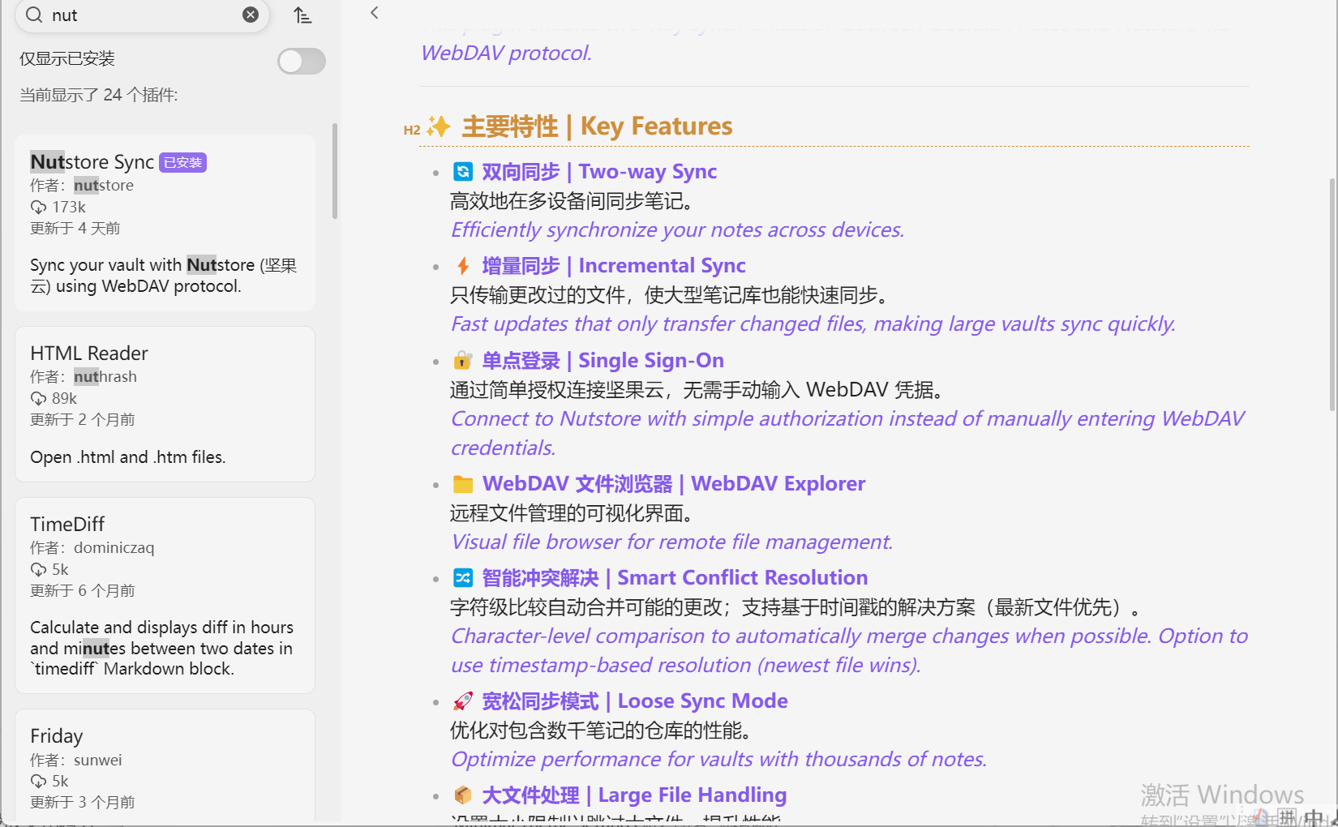Click the 优化对包含数千笔记的仓库的性能 line

600,731
